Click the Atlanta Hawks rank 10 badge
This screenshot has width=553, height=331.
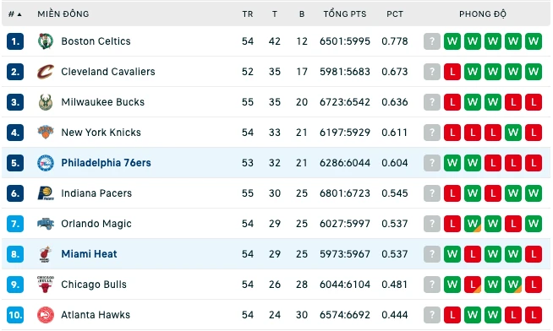point(15,315)
